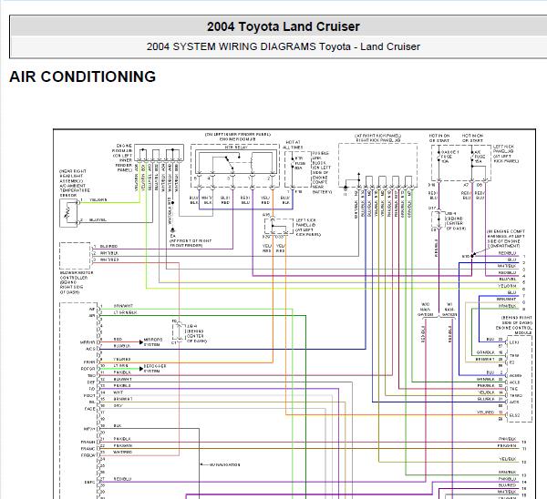Click the AIR CONDITIONING heading
This screenshot has width=547, height=499.
click(83, 76)
